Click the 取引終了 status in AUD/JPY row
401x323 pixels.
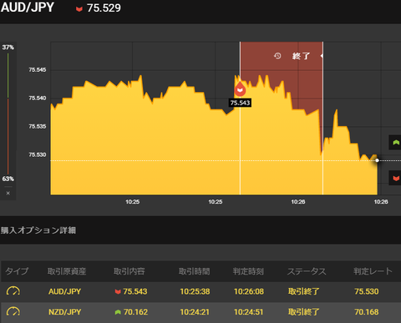304,291
